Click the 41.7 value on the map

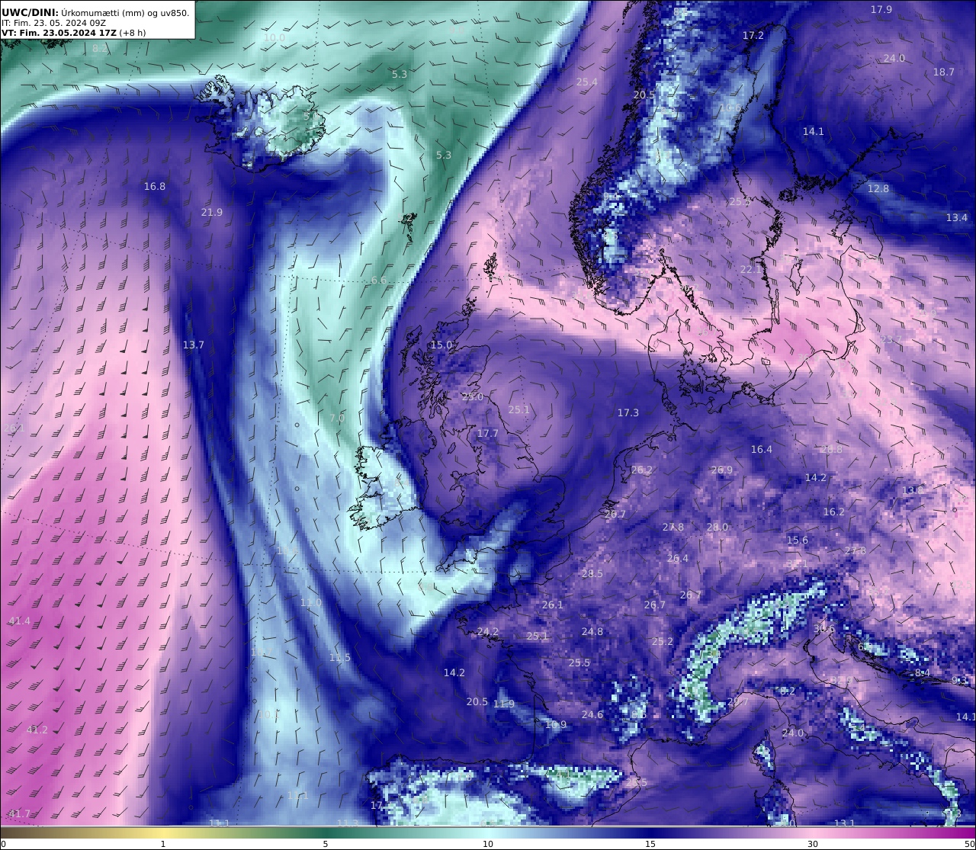click(x=19, y=813)
